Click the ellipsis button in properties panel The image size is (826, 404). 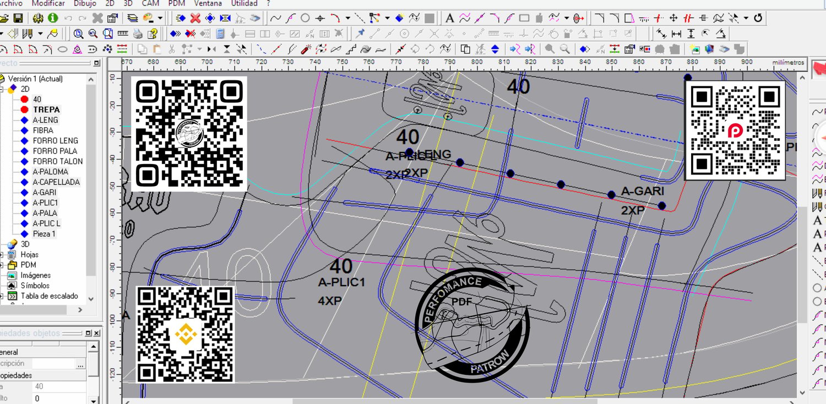point(80,364)
